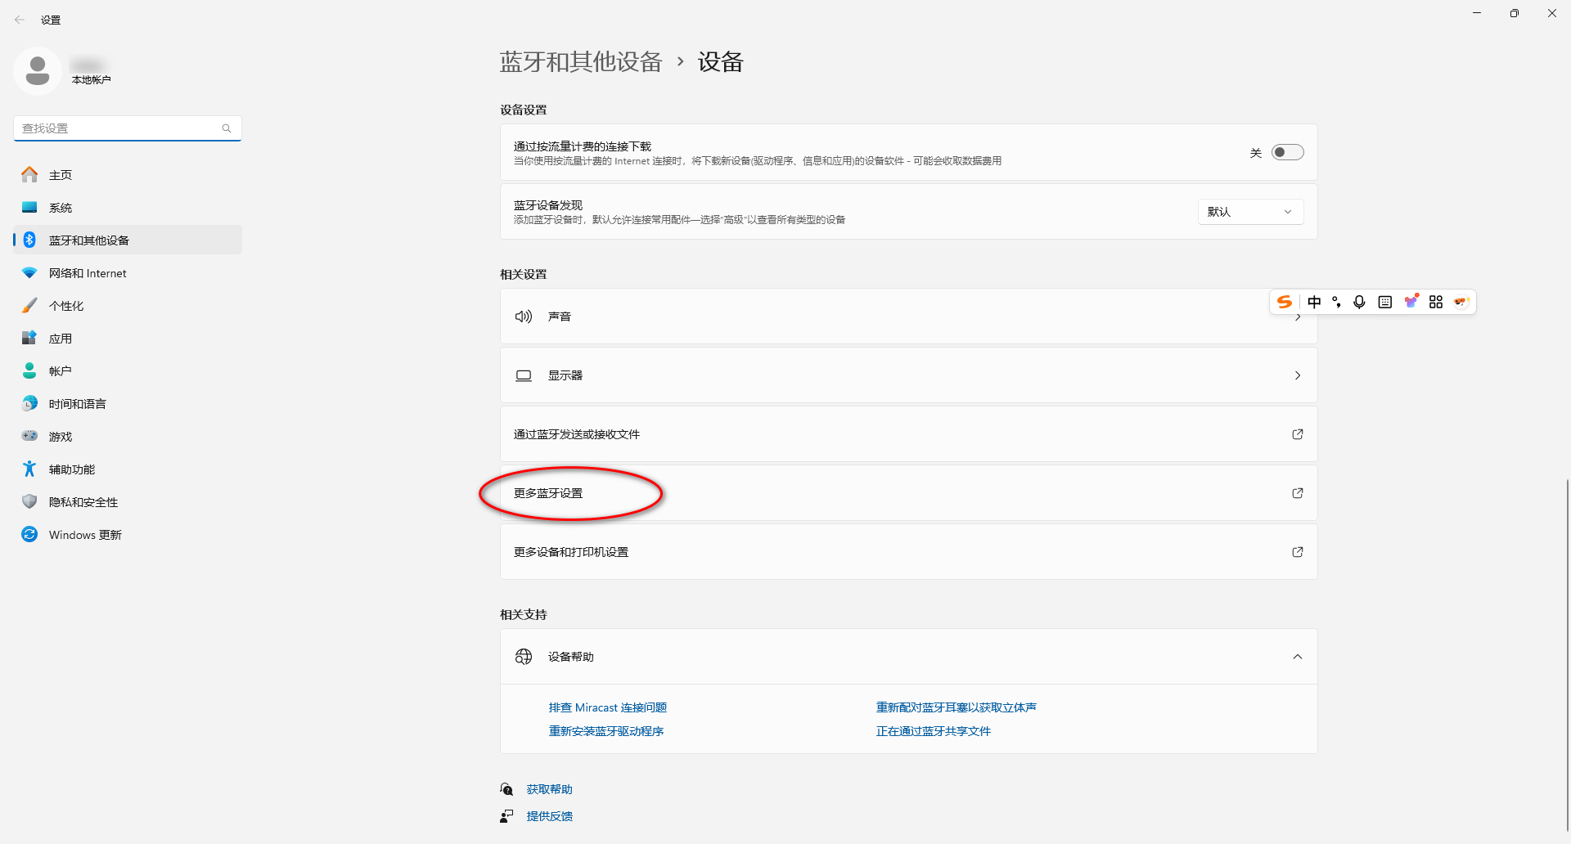Open 排查 Miracast 连接问题 link
Screen dimensions: 1571x844
point(607,707)
